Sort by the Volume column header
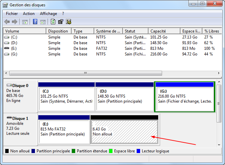225x165 pixels. click(25, 31)
